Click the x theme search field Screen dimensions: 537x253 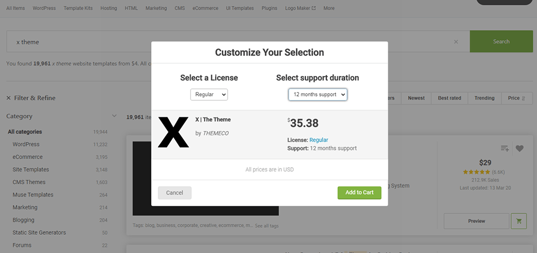click(x=233, y=42)
